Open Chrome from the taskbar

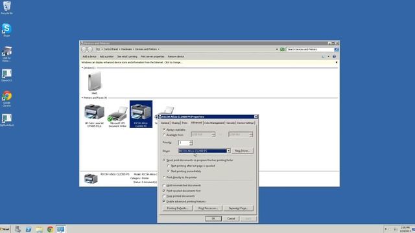point(51,229)
